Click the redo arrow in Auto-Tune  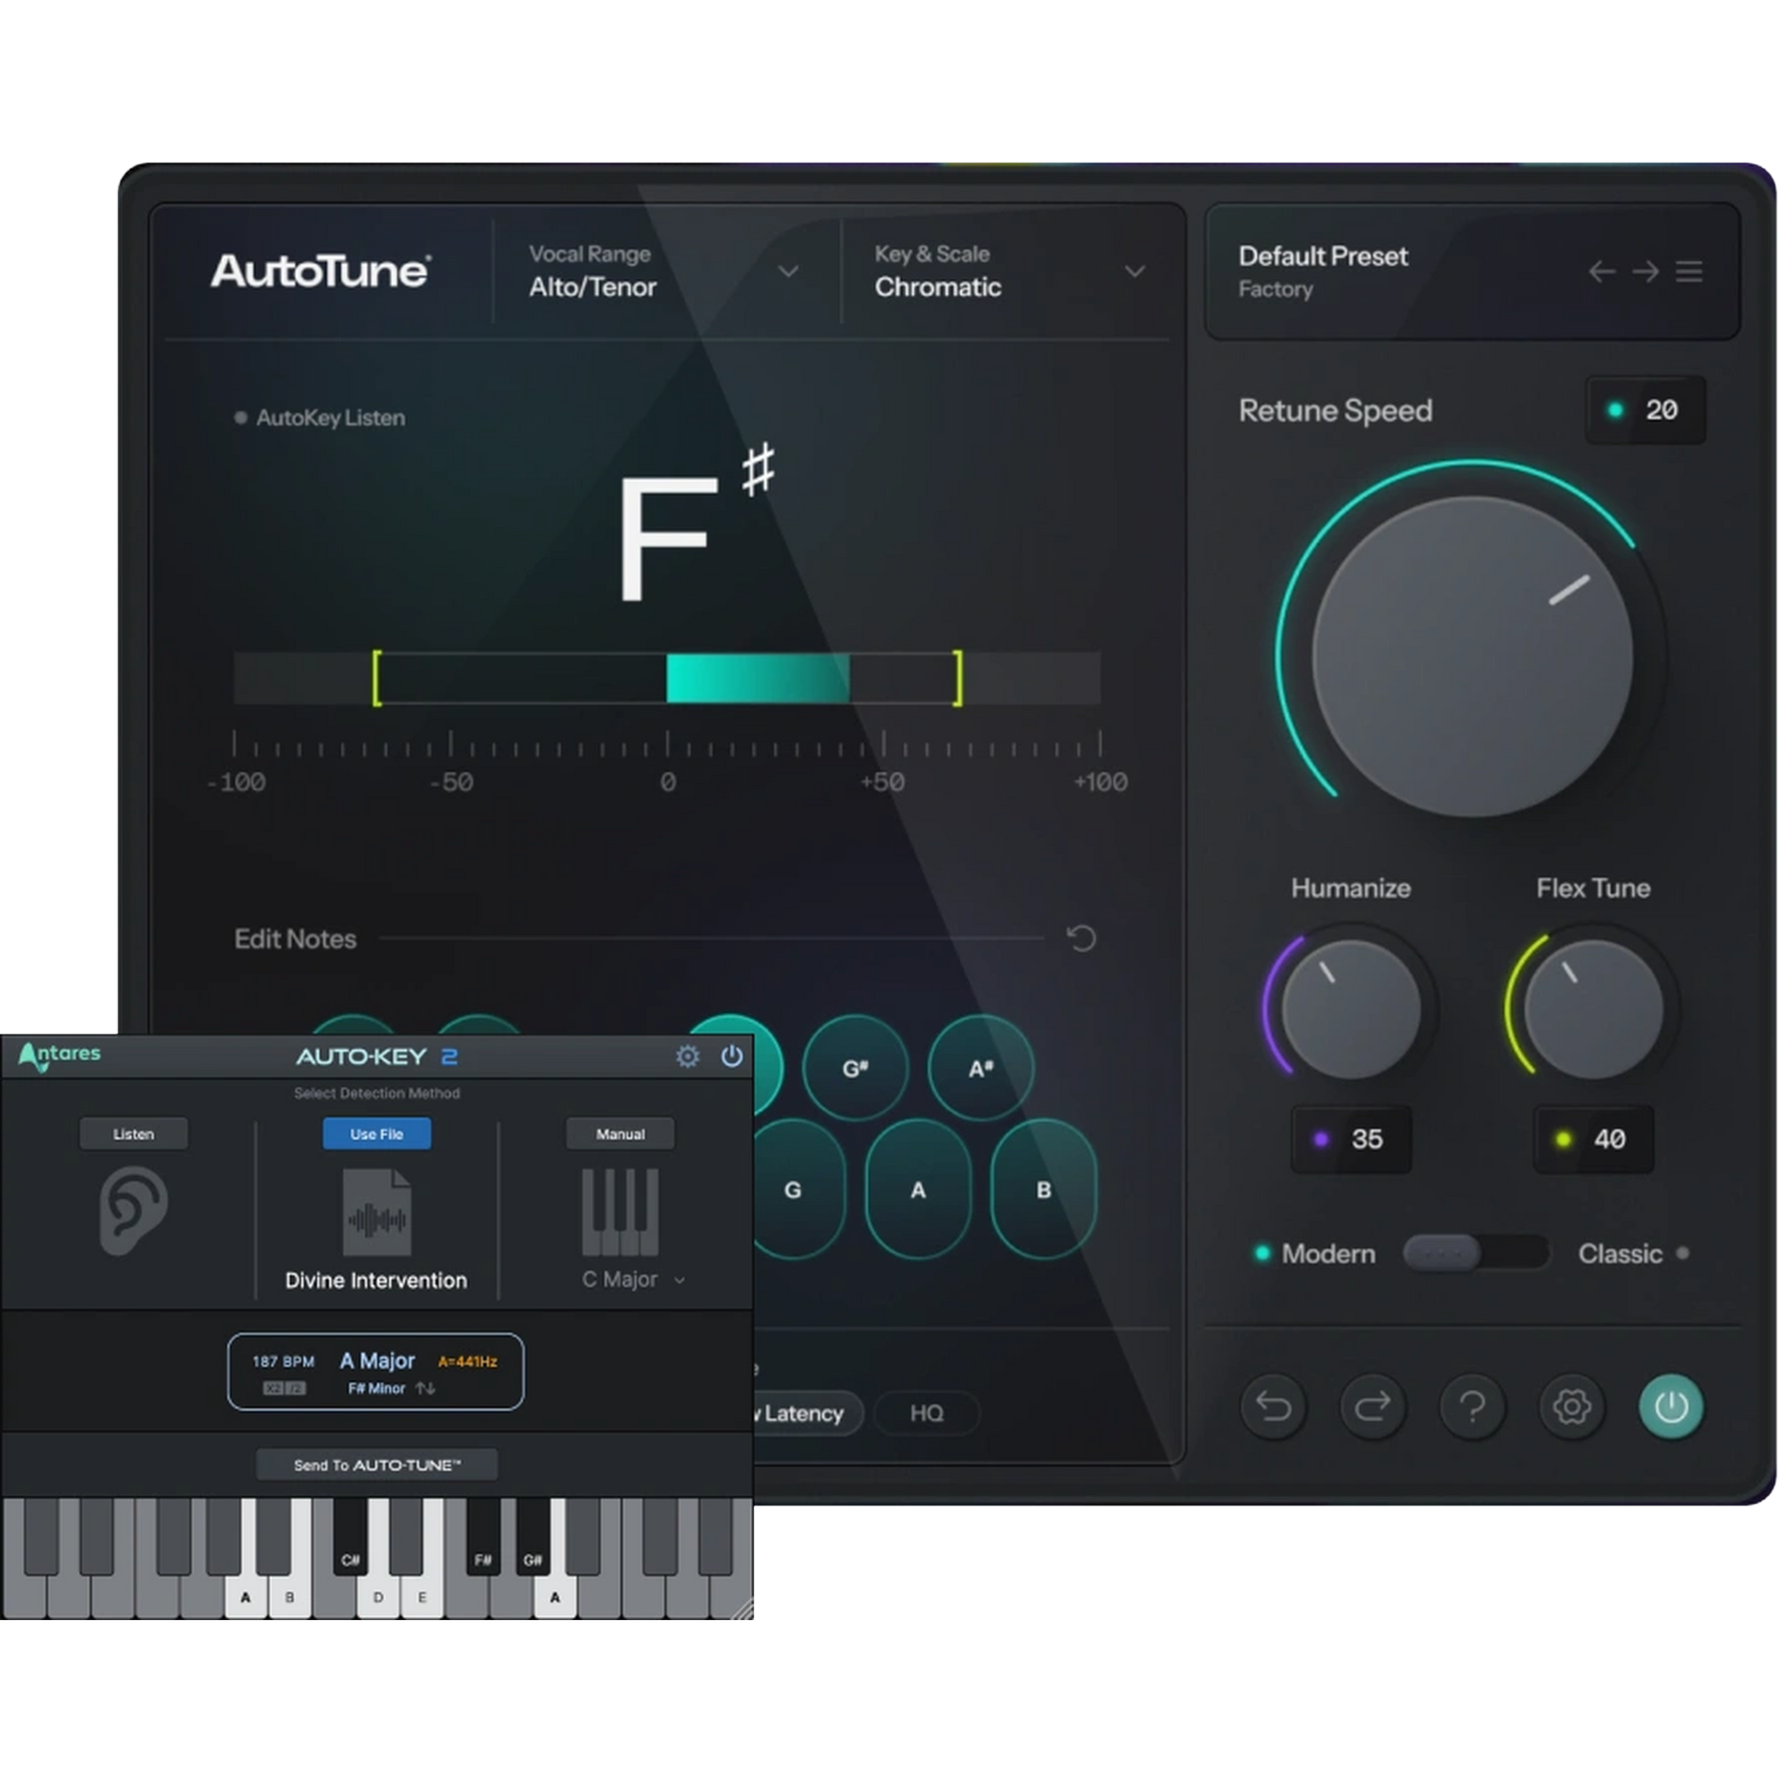click(1374, 1406)
